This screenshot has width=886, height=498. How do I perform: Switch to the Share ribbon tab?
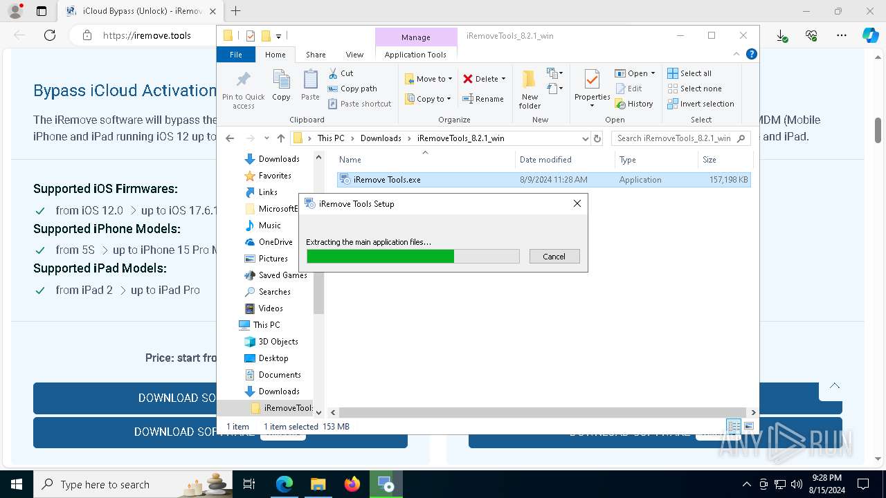(x=316, y=55)
